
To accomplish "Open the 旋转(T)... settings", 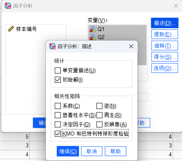I will [x=164, y=46].
